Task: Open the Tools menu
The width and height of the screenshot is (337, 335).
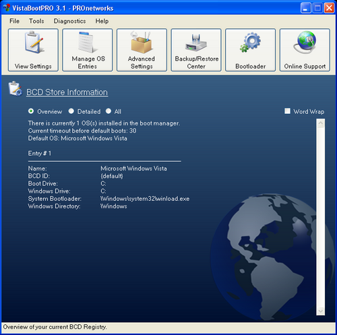Action: pyautogui.click(x=36, y=21)
